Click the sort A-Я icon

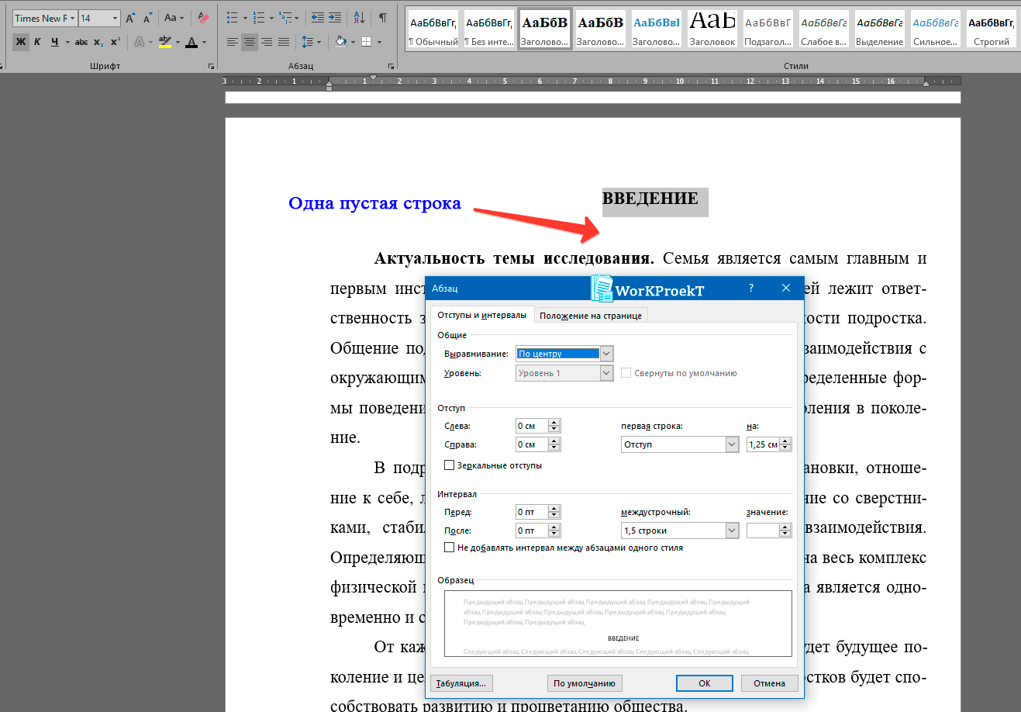coord(359,18)
